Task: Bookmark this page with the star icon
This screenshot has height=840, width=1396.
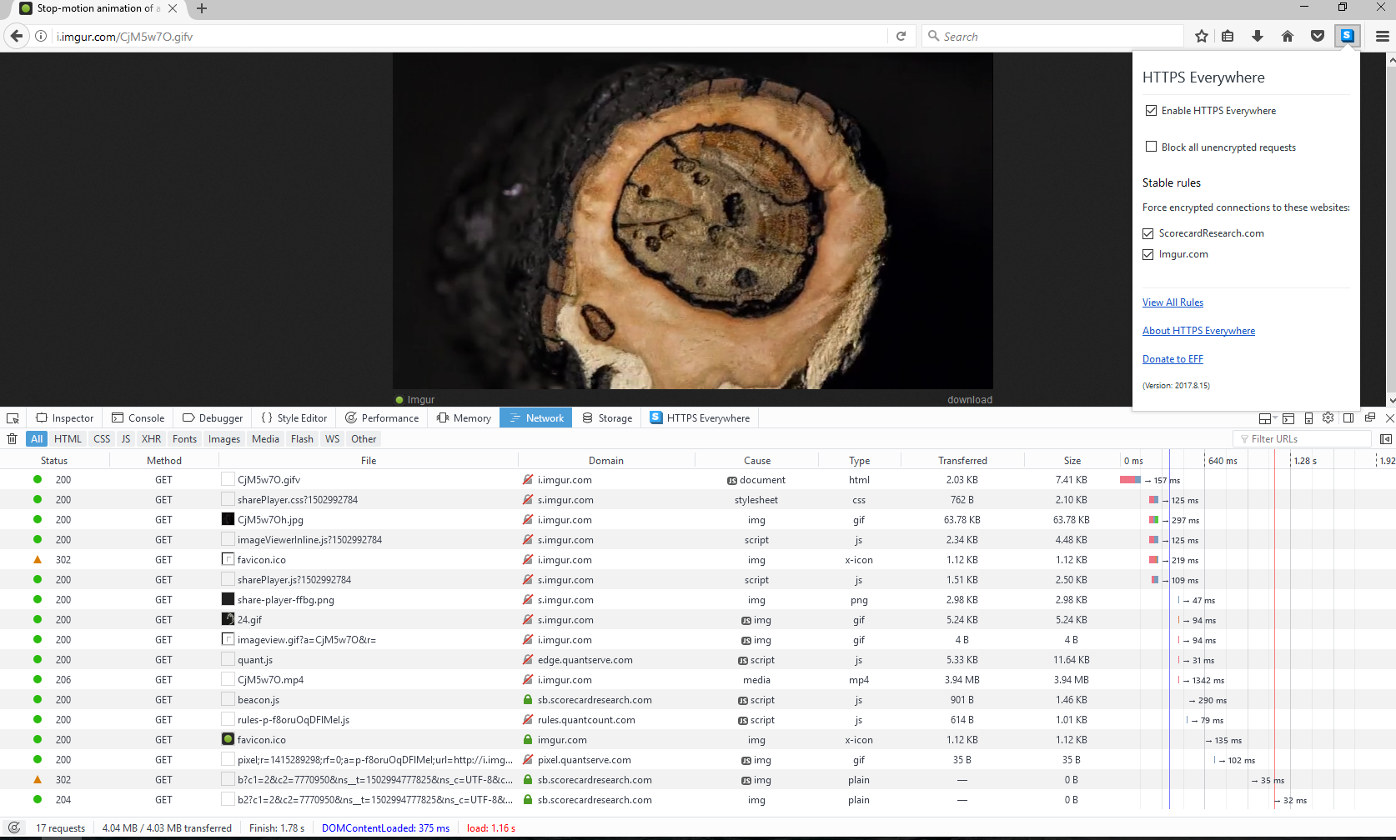Action: click(1201, 36)
